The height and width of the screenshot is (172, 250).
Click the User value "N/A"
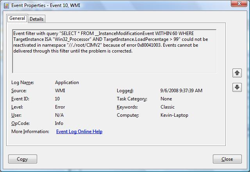coord(59,115)
